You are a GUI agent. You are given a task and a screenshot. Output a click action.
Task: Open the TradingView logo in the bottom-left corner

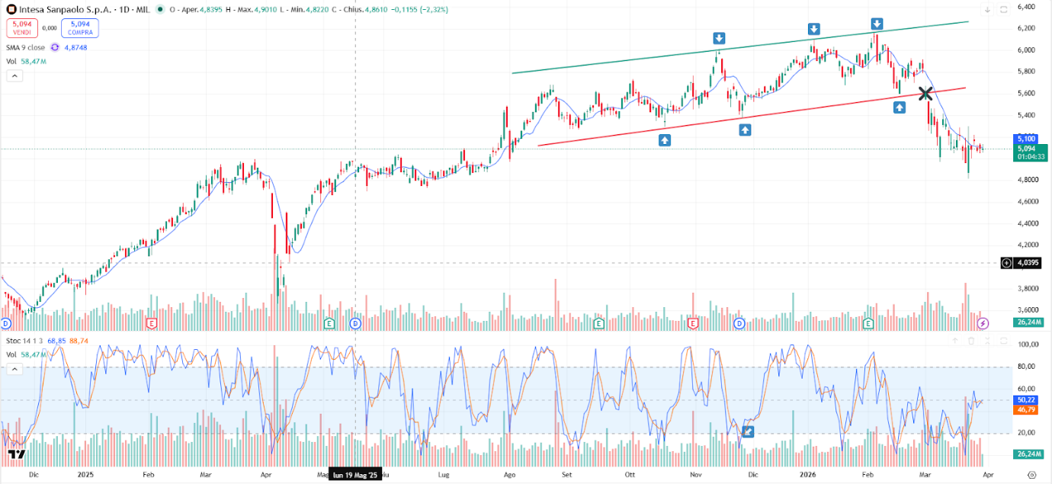[17, 454]
